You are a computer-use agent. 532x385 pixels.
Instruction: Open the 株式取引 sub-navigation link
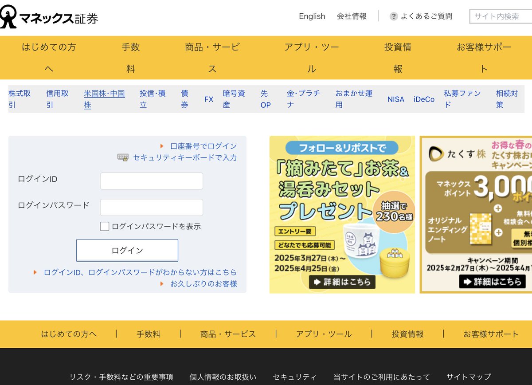[x=20, y=99]
